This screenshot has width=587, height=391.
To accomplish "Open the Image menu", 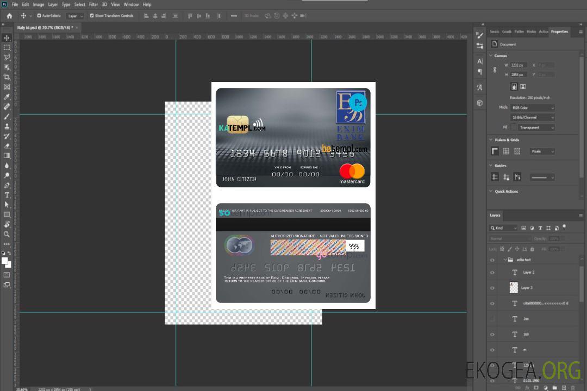I will [x=38, y=4].
